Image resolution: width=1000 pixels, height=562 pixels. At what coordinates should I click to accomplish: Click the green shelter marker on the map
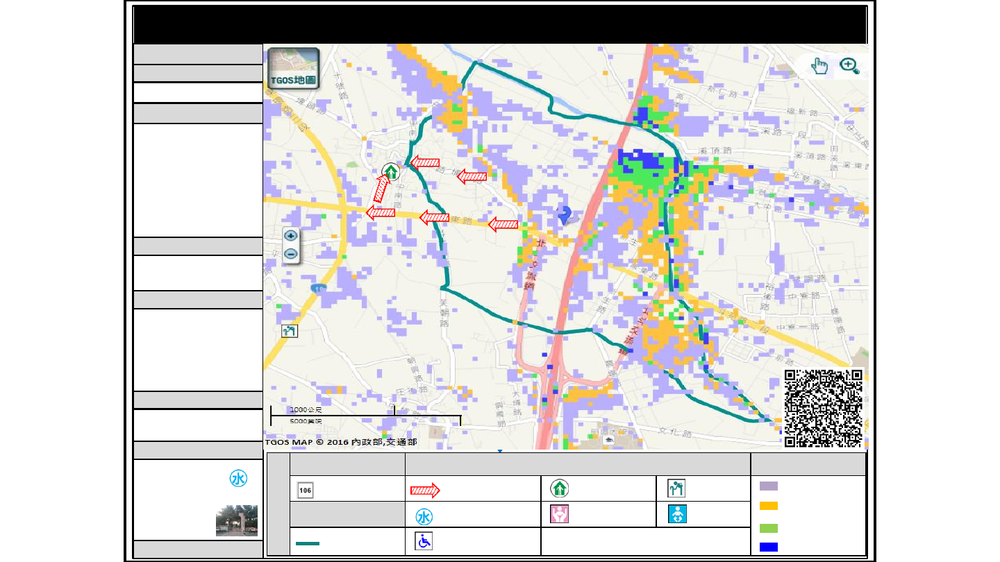(x=391, y=171)
